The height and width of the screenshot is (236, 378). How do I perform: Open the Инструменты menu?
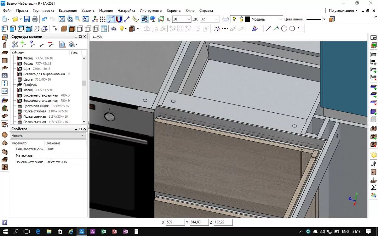pyautogui.click(x=151, y=10)
